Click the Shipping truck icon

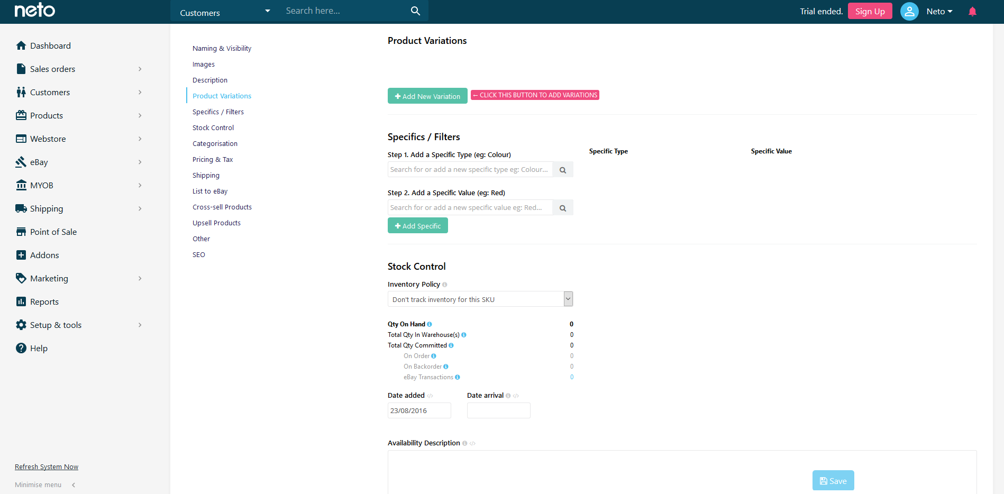point(21,208)
